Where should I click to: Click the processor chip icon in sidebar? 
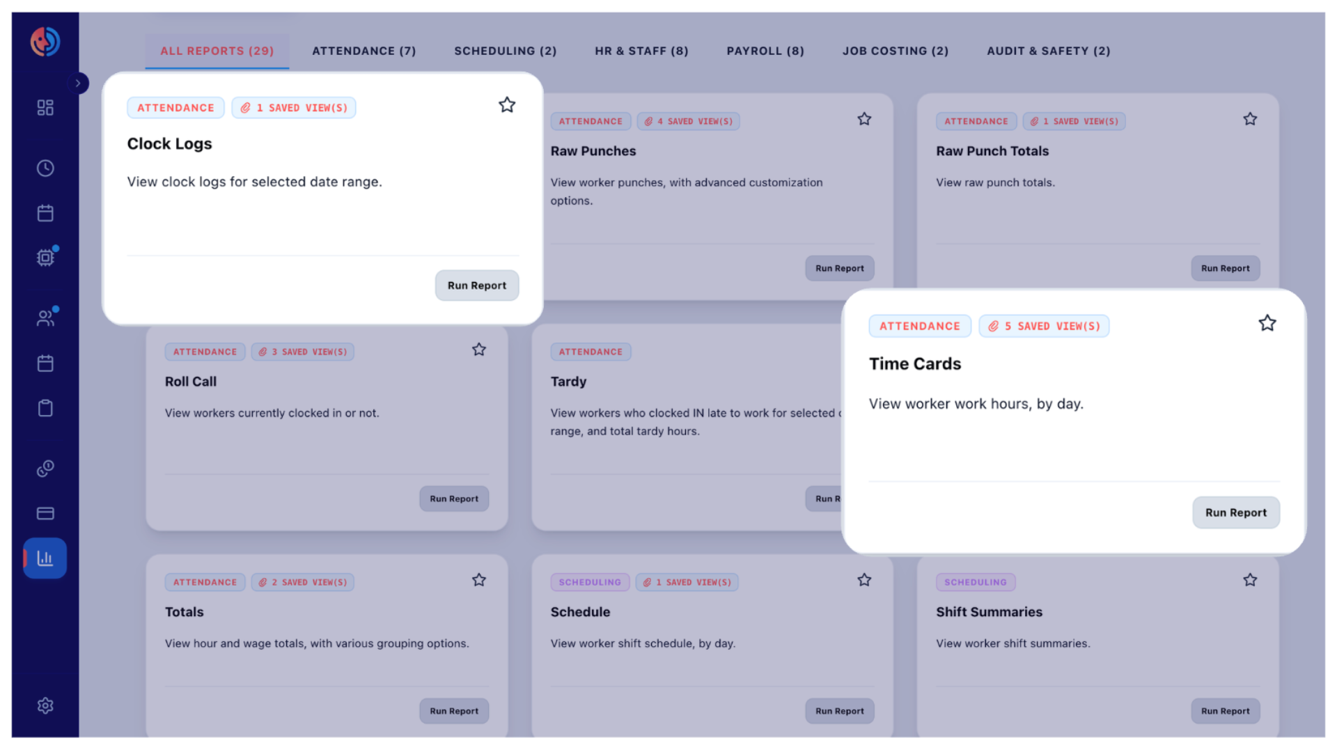coord(45,258)
